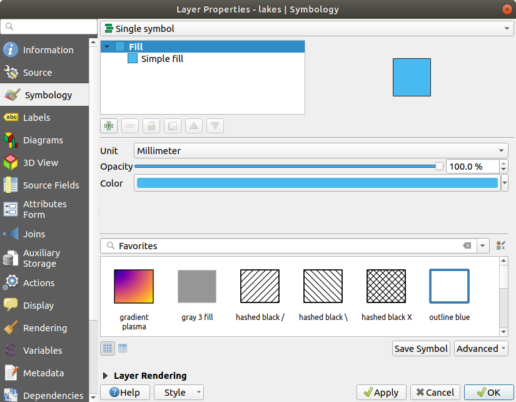Click the lock symbol layer icon

coord(151,126)
